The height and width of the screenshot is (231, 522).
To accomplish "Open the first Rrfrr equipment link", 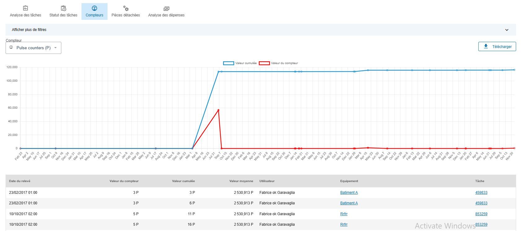I will coord(344,214).
